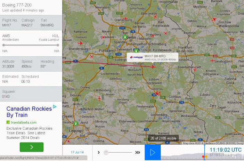Select the MH17 aircraft icon on the red track

[x=153, y=67]
